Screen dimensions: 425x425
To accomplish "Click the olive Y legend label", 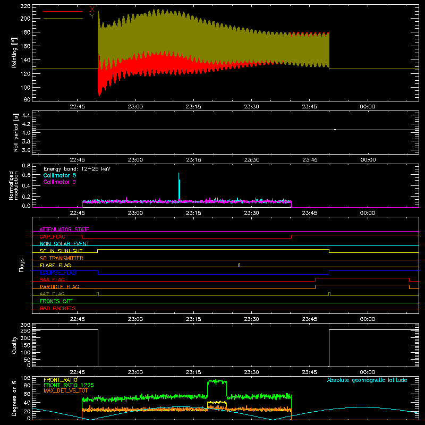I will click(92, 16).
